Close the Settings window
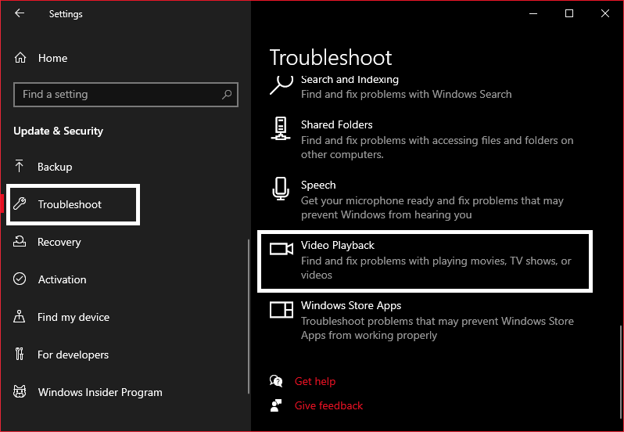Image resolution: width=624 pixels, height=432 pixels. pos(605,13)
